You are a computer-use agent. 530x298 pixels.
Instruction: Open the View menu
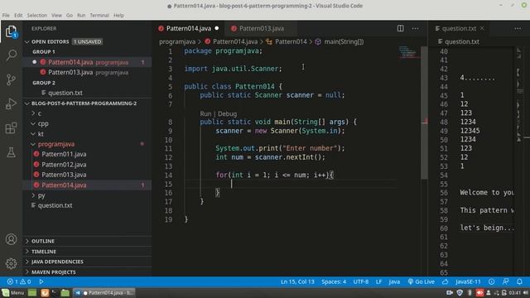[56, 15]
